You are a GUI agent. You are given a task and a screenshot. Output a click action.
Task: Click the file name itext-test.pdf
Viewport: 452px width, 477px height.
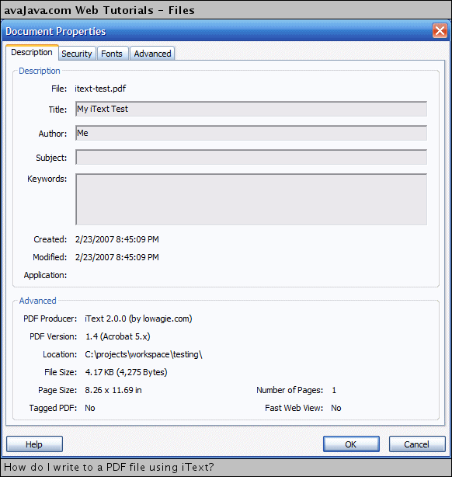pyautogui.click(x=100, y=89)
